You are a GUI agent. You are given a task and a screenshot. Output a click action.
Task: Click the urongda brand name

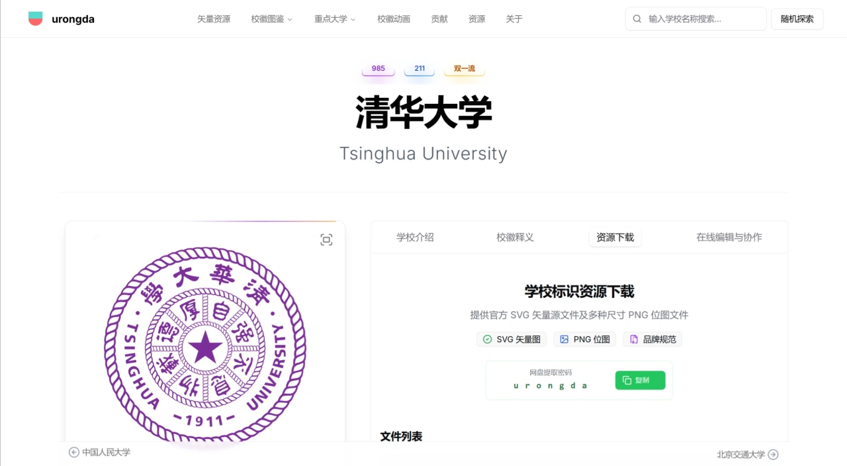73,19
